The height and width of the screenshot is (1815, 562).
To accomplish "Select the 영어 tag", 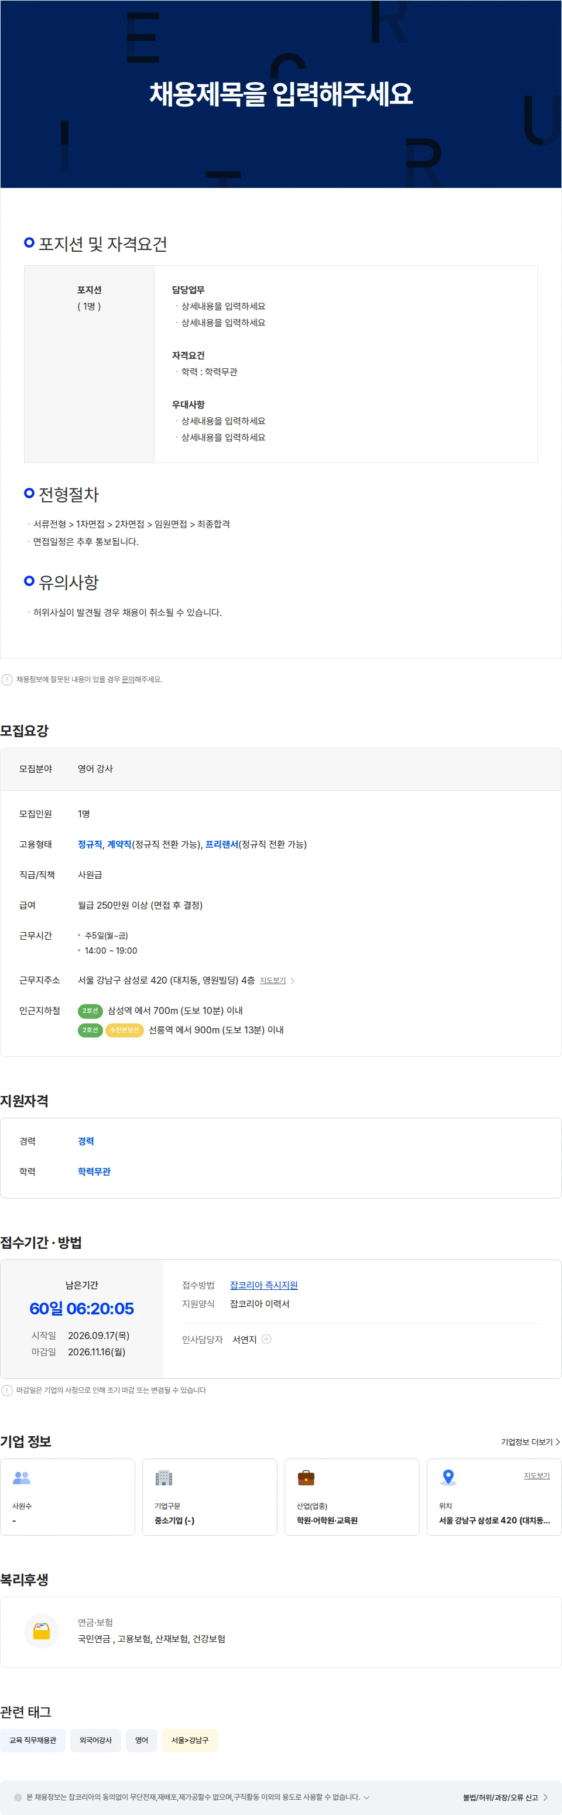I will click(142, 1740).
